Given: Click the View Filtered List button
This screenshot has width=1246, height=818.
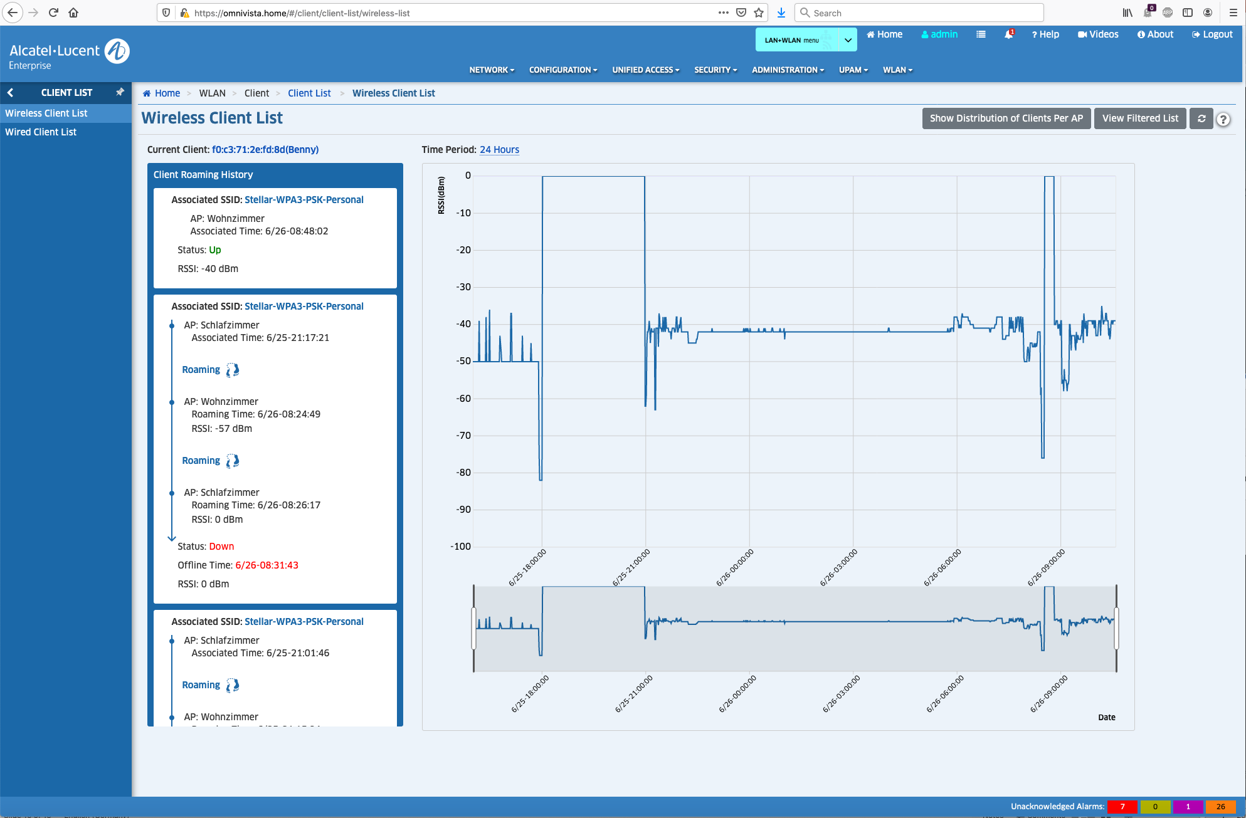Looking at the screenshot, I should 1139,118.
